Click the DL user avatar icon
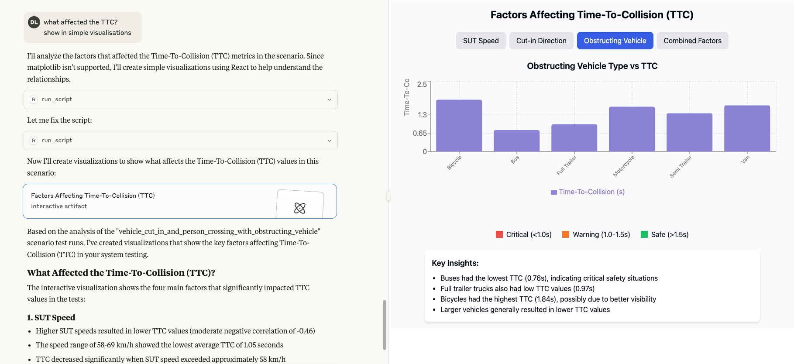Viewport: 794px width, 364px height. point(34,22)
